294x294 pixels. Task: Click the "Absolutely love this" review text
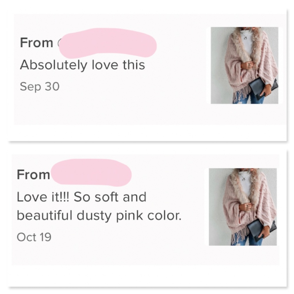pos(82,65)
